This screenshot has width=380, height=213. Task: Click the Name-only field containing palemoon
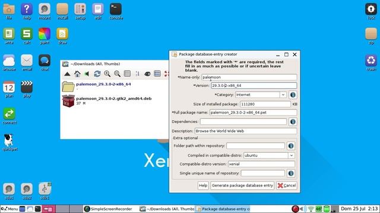(249, 78)
